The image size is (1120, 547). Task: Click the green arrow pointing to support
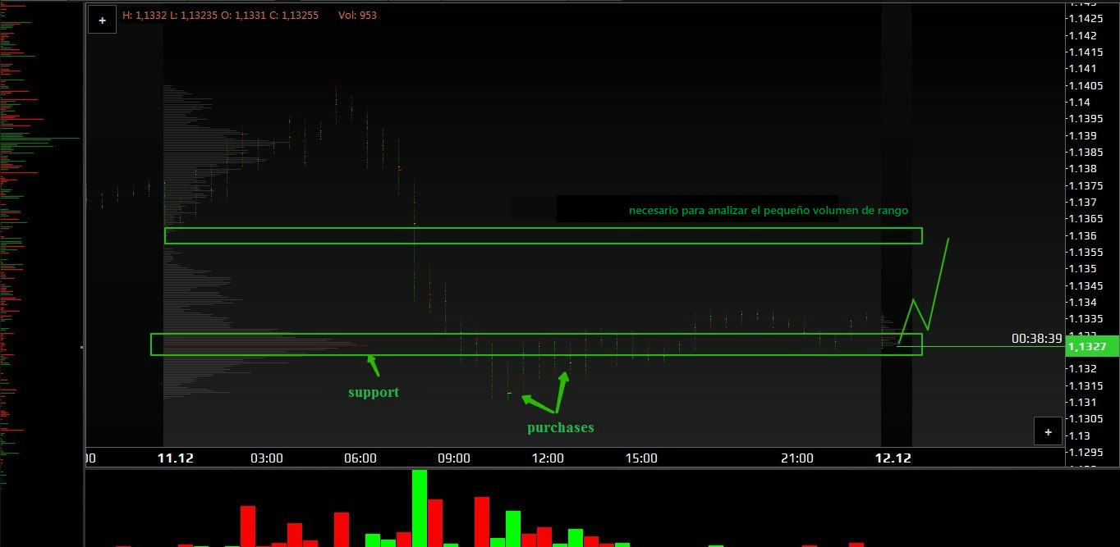tap(373, 364)
